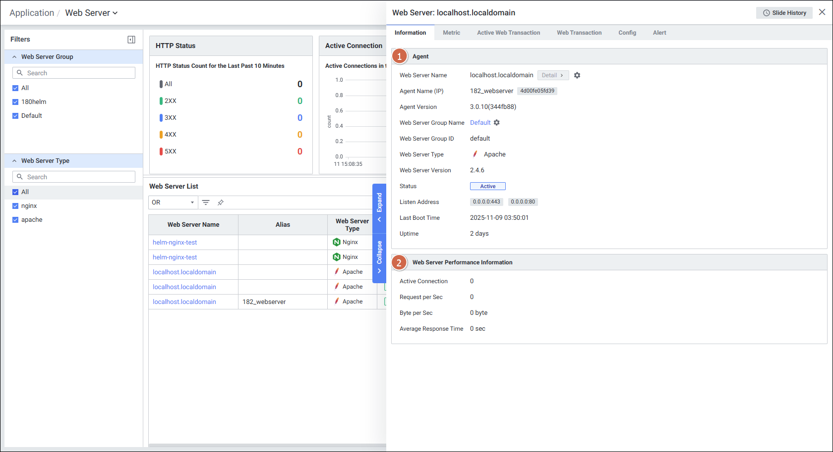Toggle the apache server type checkbox
Screen dimensions: 833x452
click(15, 220)
